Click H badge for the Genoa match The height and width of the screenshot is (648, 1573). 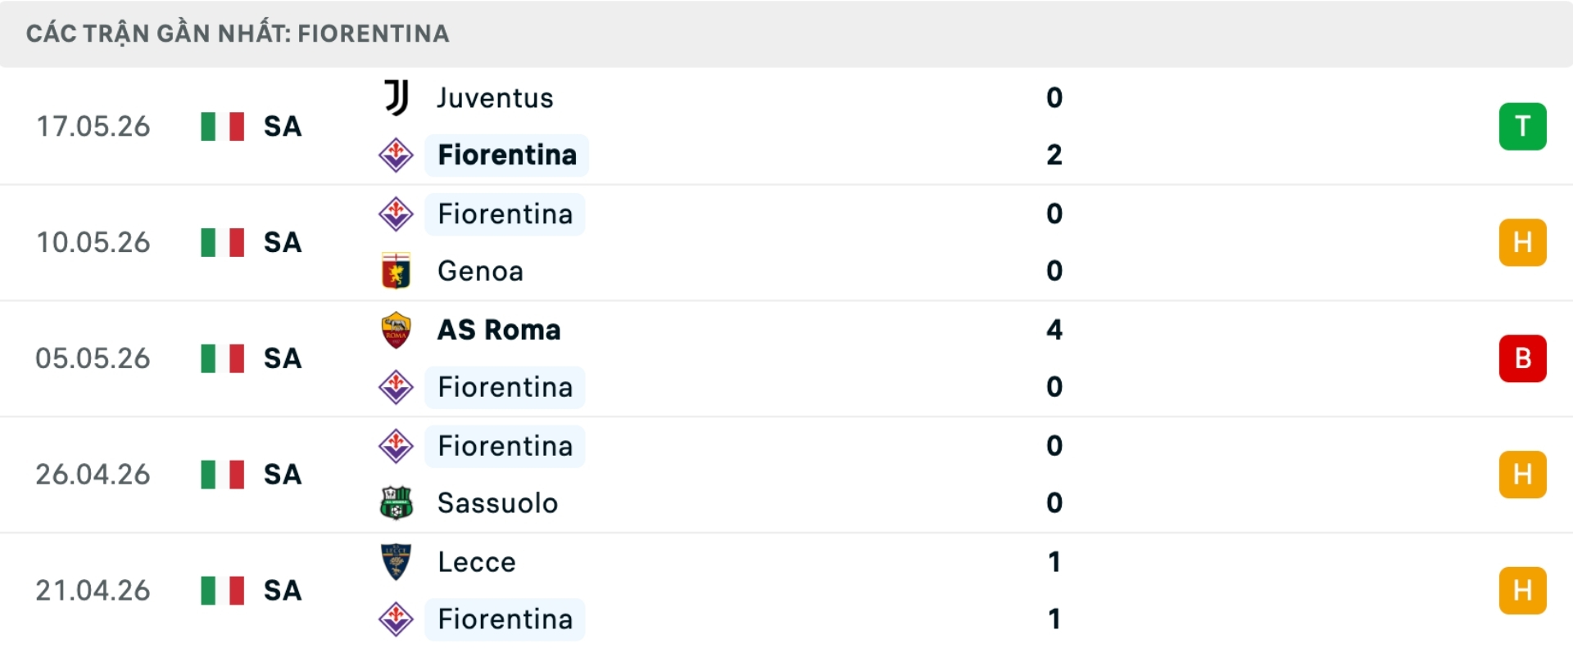(x=1523, y=242)
